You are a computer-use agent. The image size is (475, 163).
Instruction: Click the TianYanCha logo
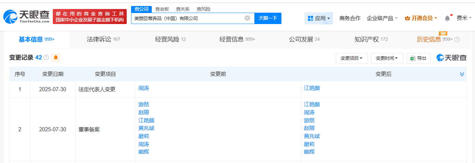click(x=27, y=16)
